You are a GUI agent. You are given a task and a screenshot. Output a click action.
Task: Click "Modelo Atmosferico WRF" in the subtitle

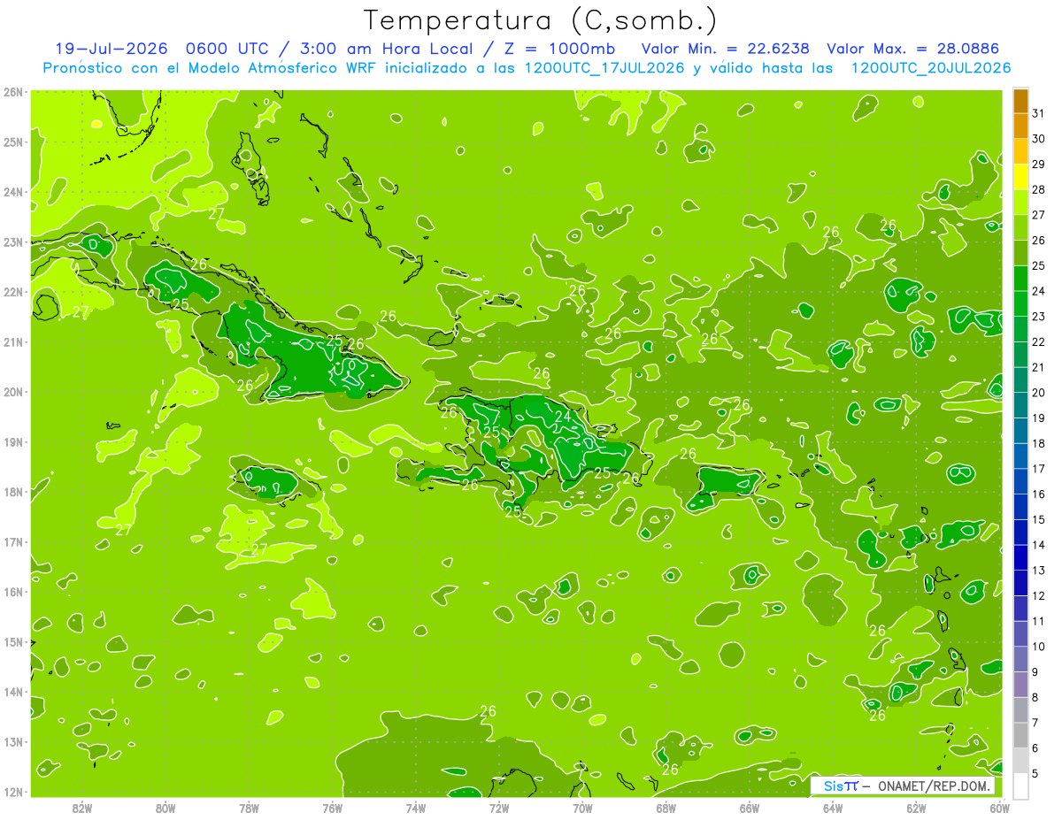coord(281,68)
